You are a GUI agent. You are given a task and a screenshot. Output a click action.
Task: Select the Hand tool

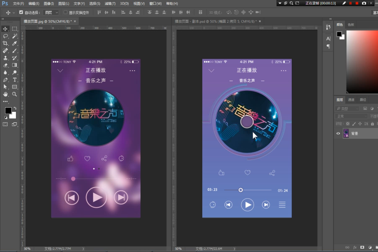point(5,94)
